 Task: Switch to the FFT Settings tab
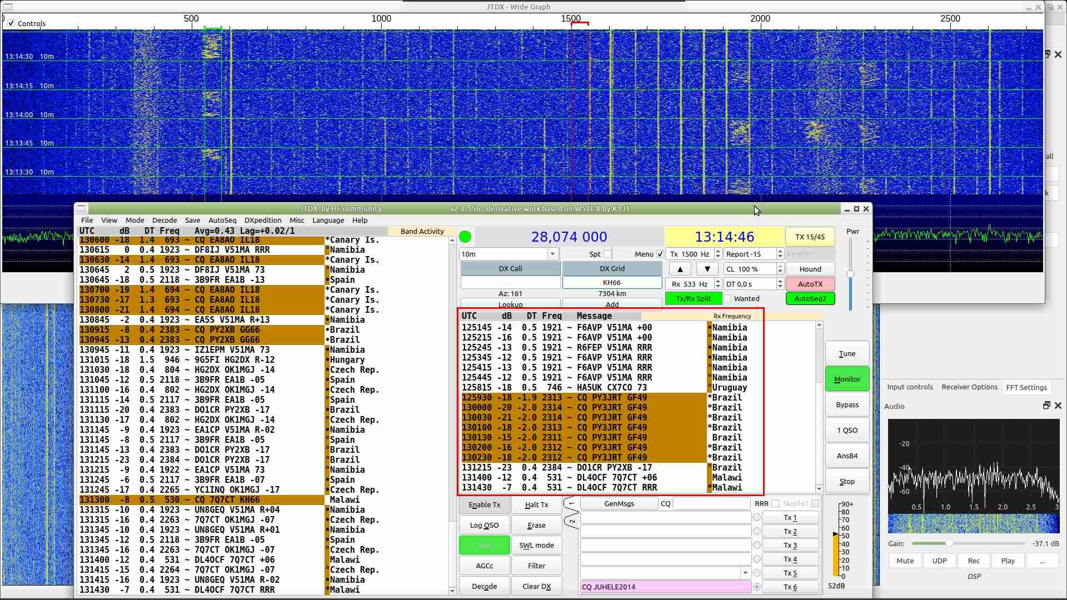coord(1026,387)
